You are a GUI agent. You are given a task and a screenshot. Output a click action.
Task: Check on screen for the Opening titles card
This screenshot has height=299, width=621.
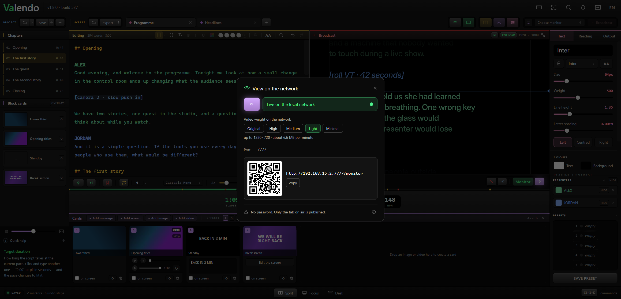134,278
